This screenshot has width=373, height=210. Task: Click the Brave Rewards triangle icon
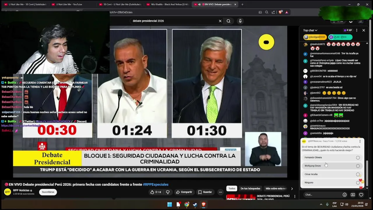[x=287, y=12]
